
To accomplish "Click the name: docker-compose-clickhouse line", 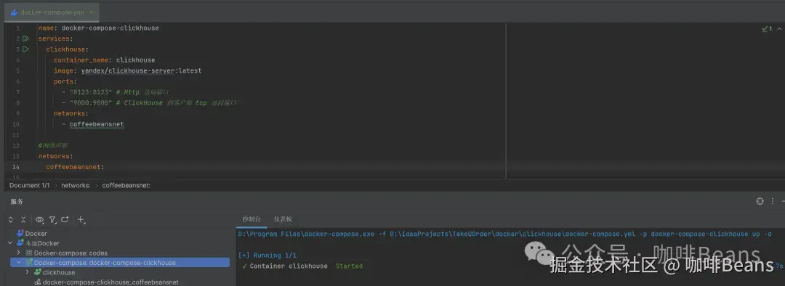I will click(x=99, y=28).
